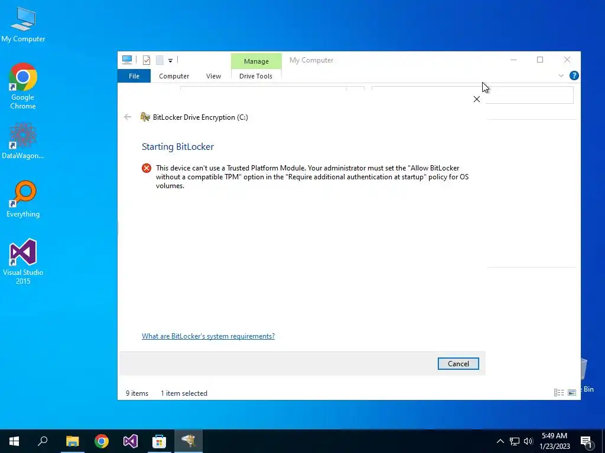605x453 pixels.
Task: Open volume control tray icon
Action: point(528,441)
